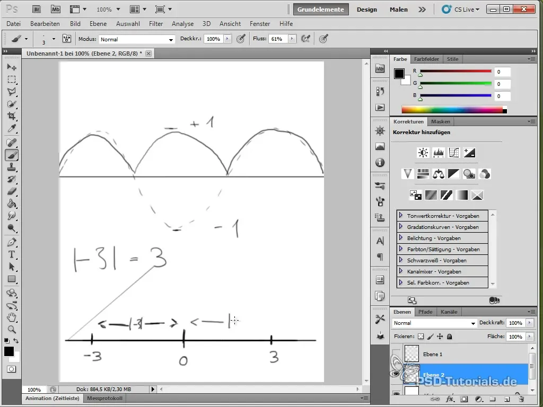The height and width of the screenshot is (407, 543).
Task: Open the brush preset picker arrow
Action: click(54, 39)
